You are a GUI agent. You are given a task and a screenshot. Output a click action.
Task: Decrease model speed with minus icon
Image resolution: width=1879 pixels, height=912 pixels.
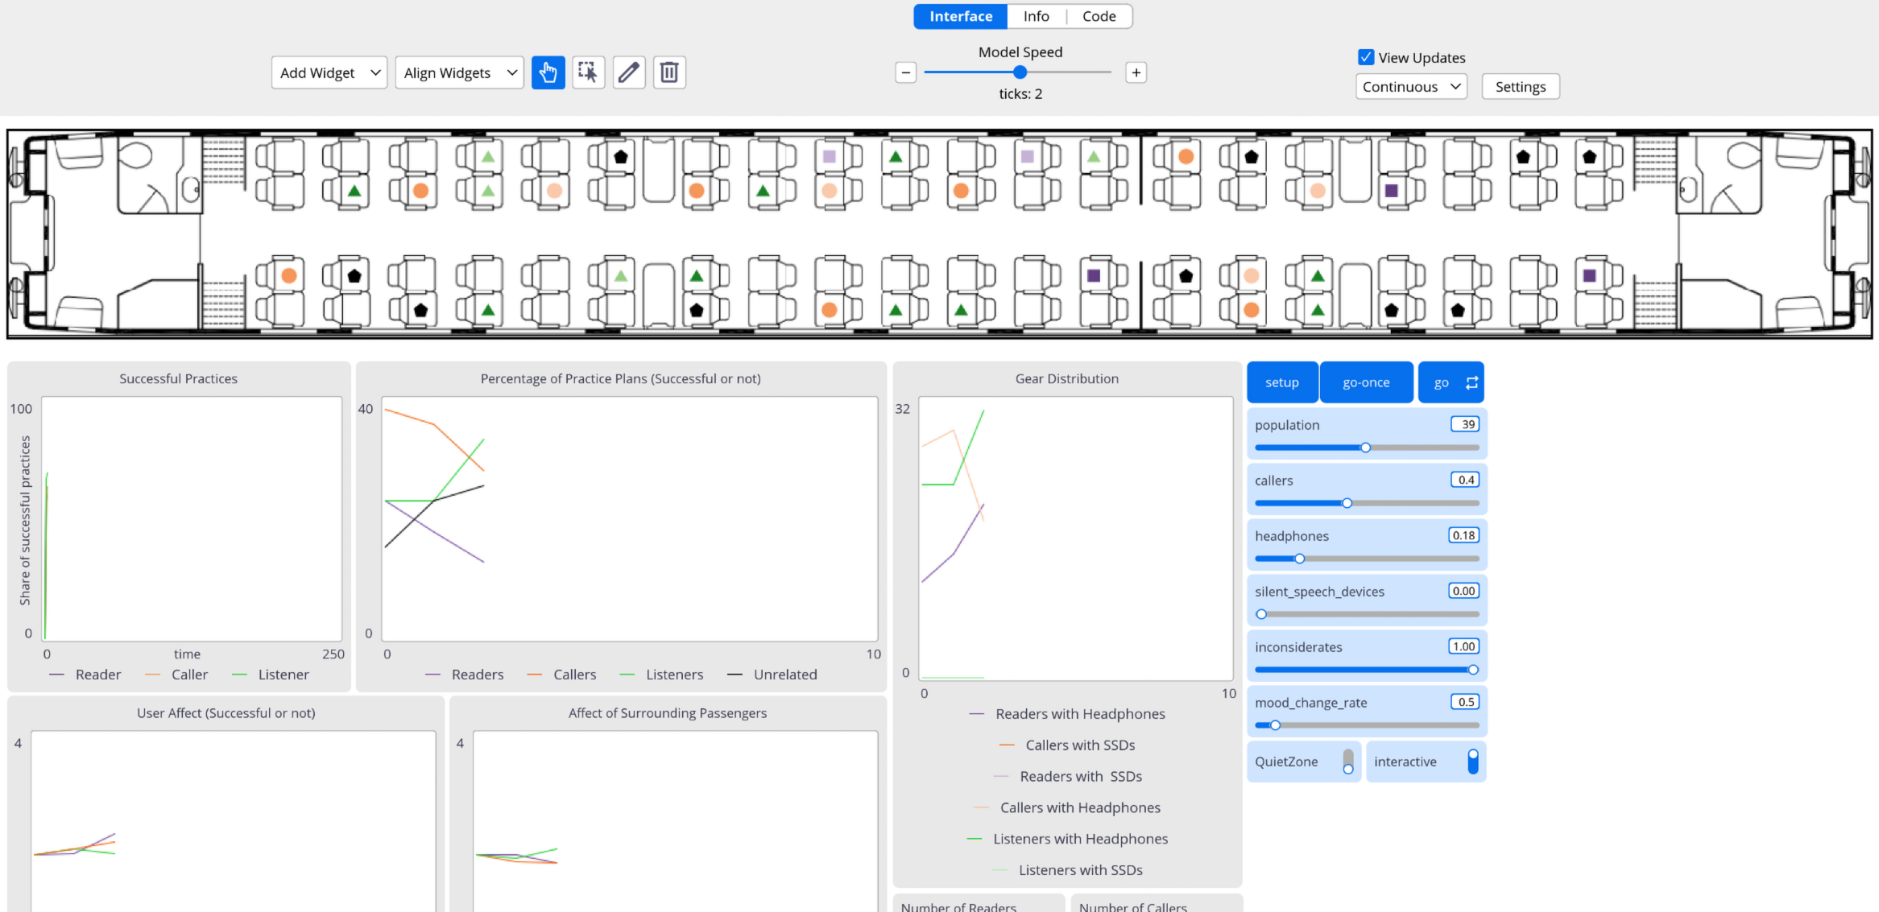905,72
